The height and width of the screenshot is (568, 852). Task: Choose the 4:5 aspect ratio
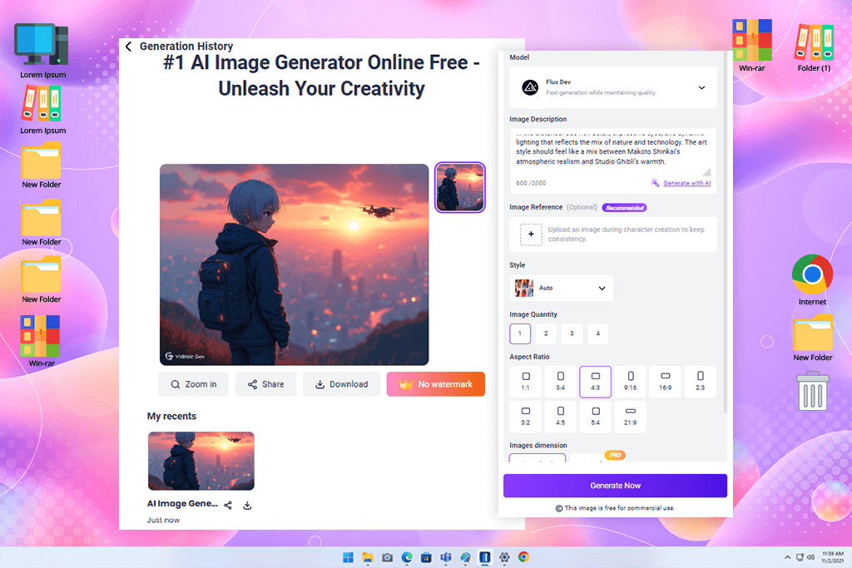pos(560,417)
